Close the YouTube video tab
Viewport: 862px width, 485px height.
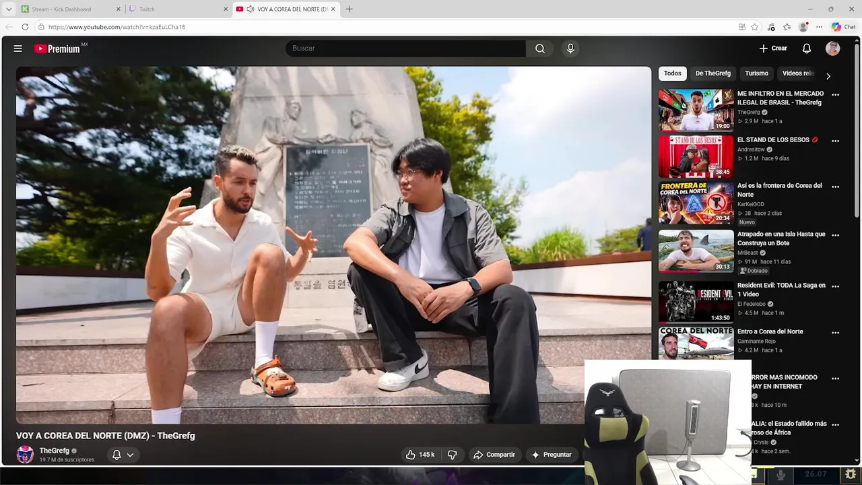(x=333, y=9)
